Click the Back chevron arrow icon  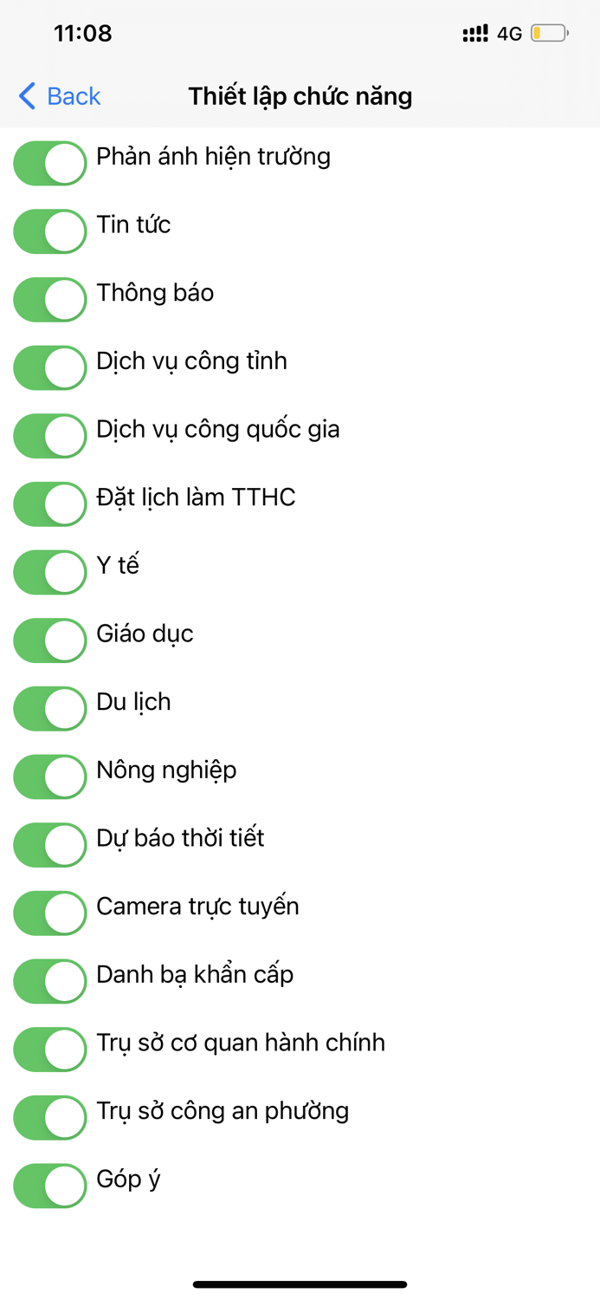click(25, 95)
